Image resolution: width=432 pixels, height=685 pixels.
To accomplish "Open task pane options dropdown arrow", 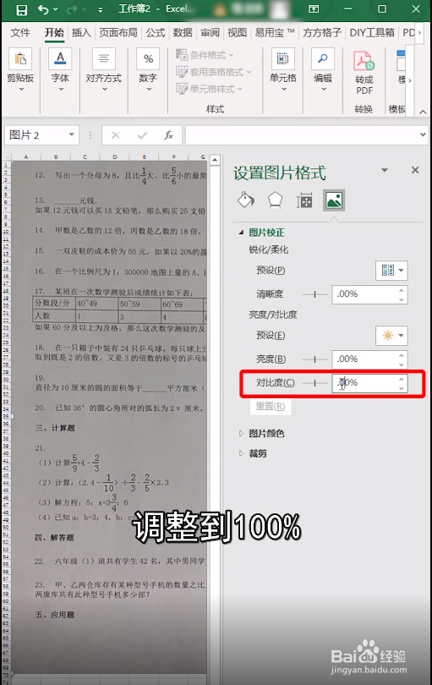I will (385, 170).
